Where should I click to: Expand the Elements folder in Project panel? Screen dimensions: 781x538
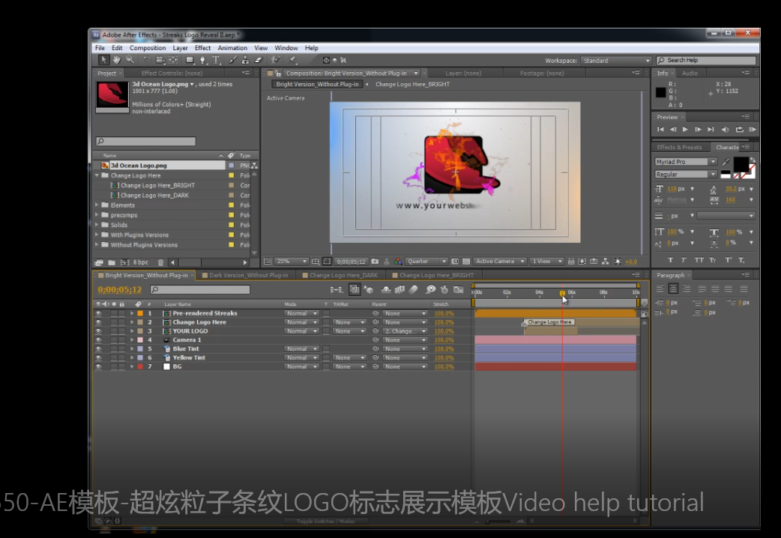97,205
